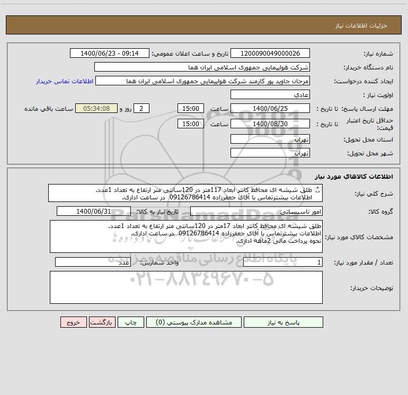
Task: Click the remaining time countdown box
Action: [x=96, y=108]
